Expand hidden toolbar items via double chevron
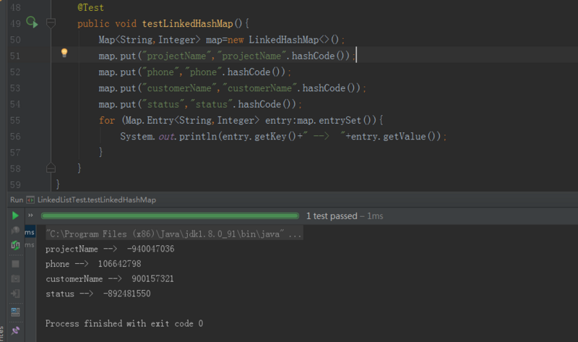The width and height of the screenshot is (578, 342). click(31, 215)
